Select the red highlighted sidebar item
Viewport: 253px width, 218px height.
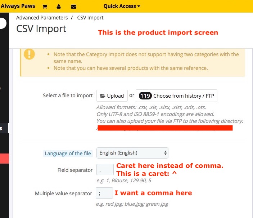[4, 159]
